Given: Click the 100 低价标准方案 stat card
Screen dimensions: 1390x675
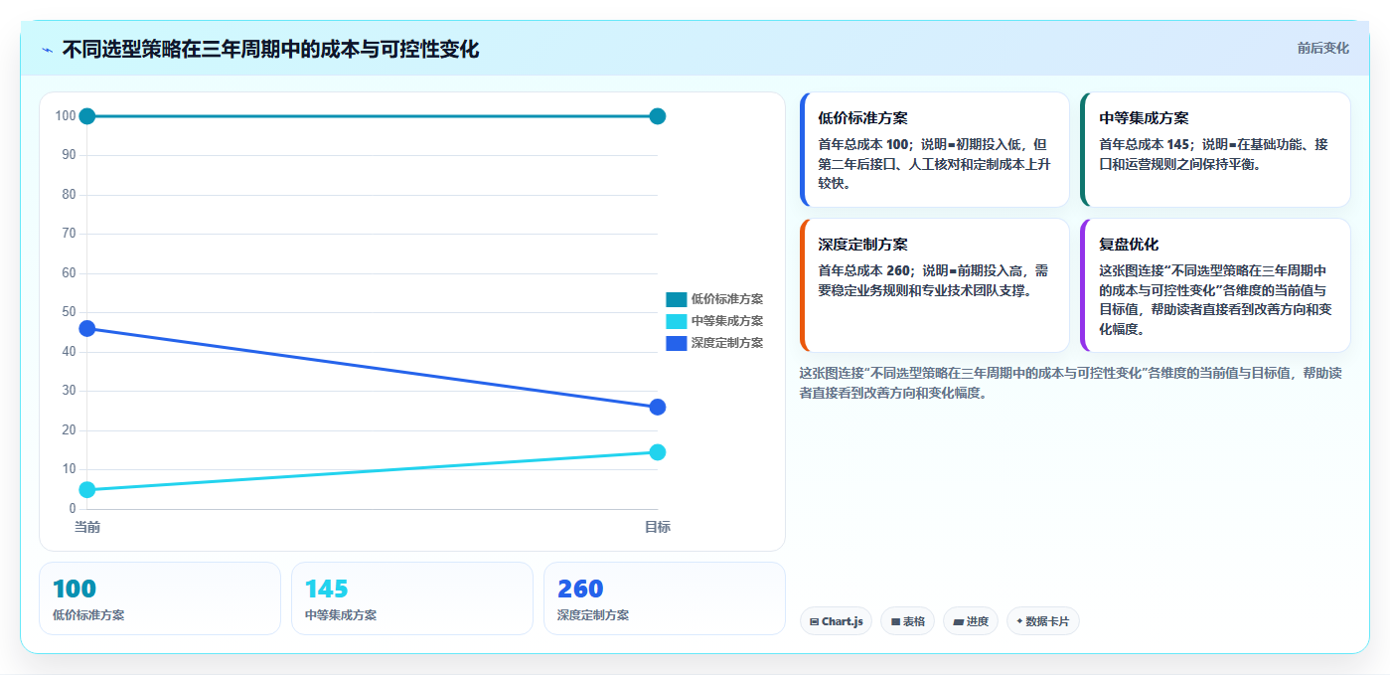Looking at the screenshot, I should point(160,598).
